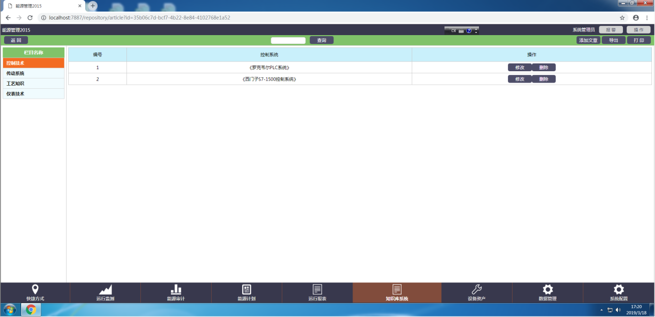Click 删除 for 西门子S7-1500控制系统 row

click(x=544, y=79)
